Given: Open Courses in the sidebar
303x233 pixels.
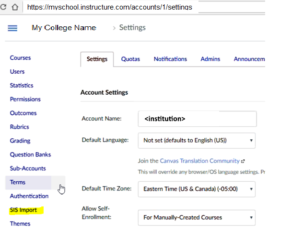Looking at the screenshot, I should coord(20,58).
